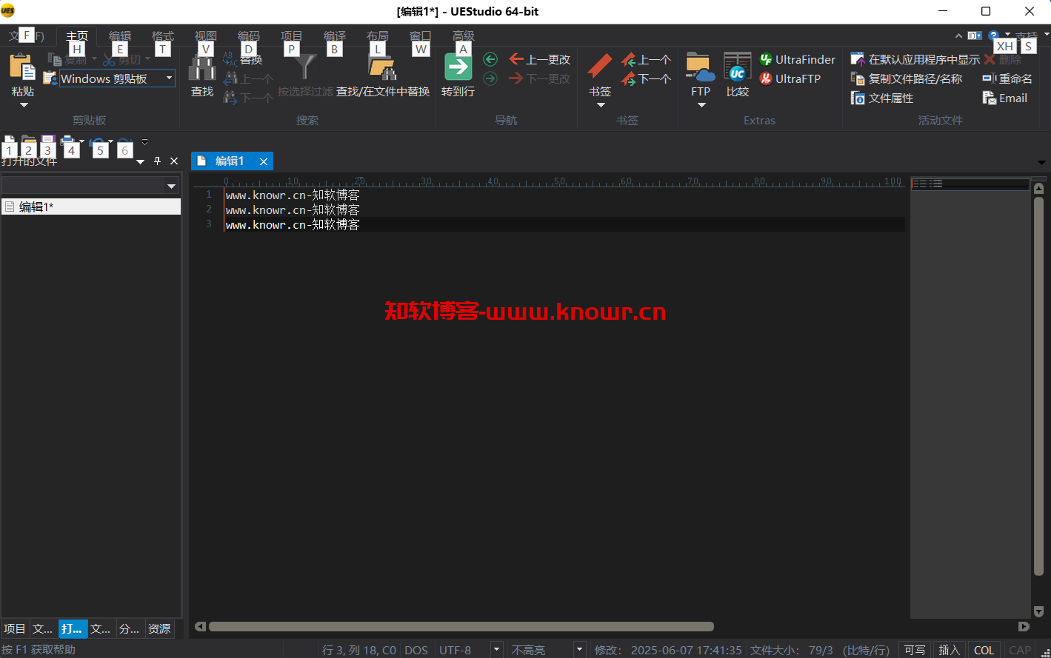1051x658 pixels.
Task: Launch UltraFinder
Action: point(798,59)
